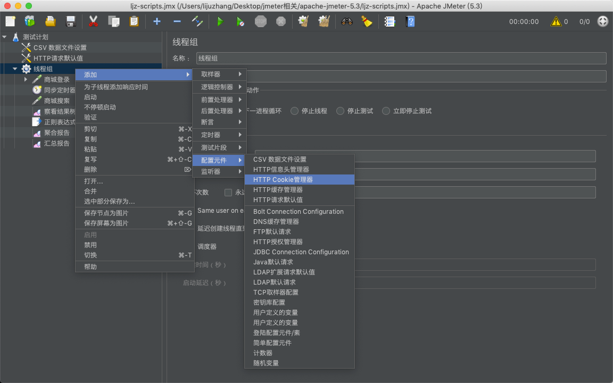
Task: Collapse the 测试计划 tree node
Action: 5,37
